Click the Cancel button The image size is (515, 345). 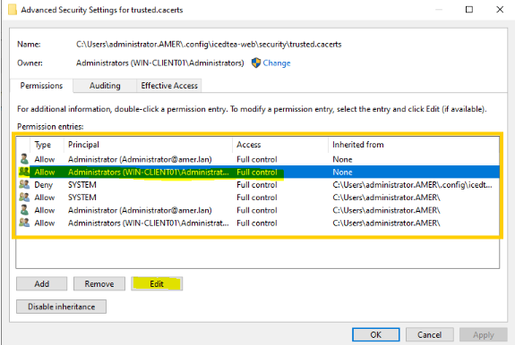pos(429,334)
